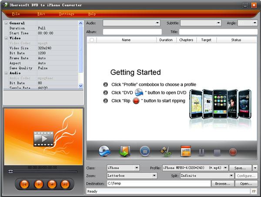
Task: Click the properties panel scrollbar up arrow
Action: (x=81, y=23)
